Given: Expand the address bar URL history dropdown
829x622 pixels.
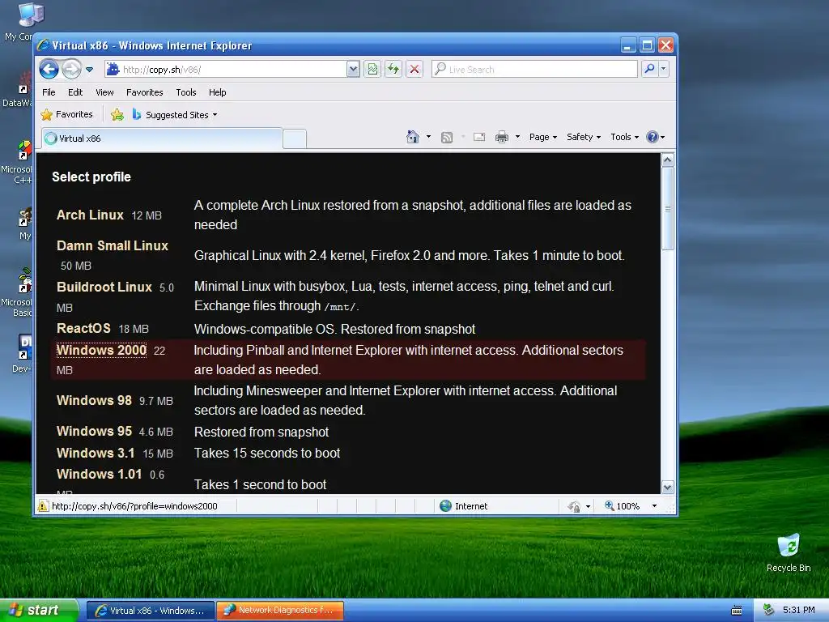Looking at the screenshot, I should pos(353,70).
